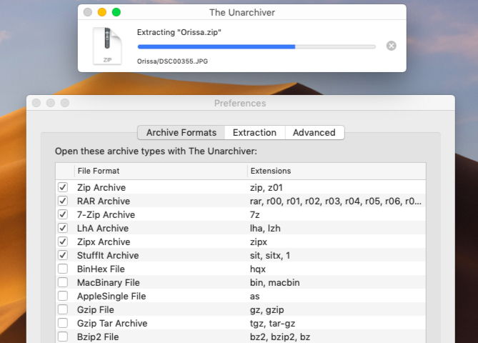478x343 pixels.
Task: Zoom The Unarchiver window with green button
Action: 116,12
